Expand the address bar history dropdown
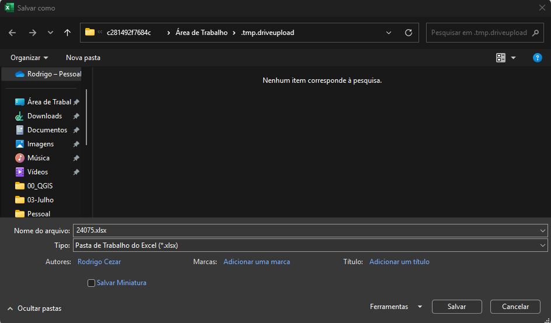The width and height of the screenshot is (551, 323). pos(389,33)
